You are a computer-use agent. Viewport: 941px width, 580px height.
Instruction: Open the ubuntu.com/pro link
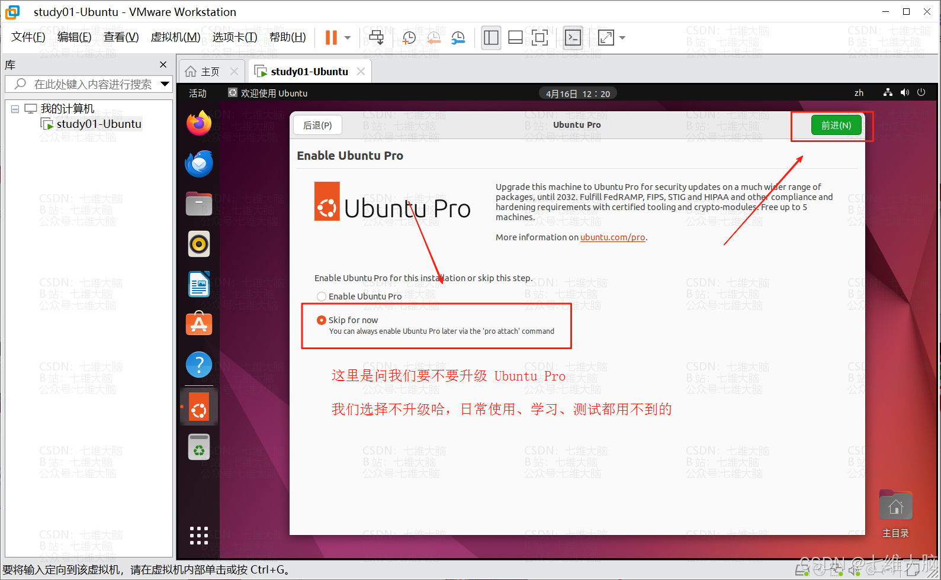[612, 237]
